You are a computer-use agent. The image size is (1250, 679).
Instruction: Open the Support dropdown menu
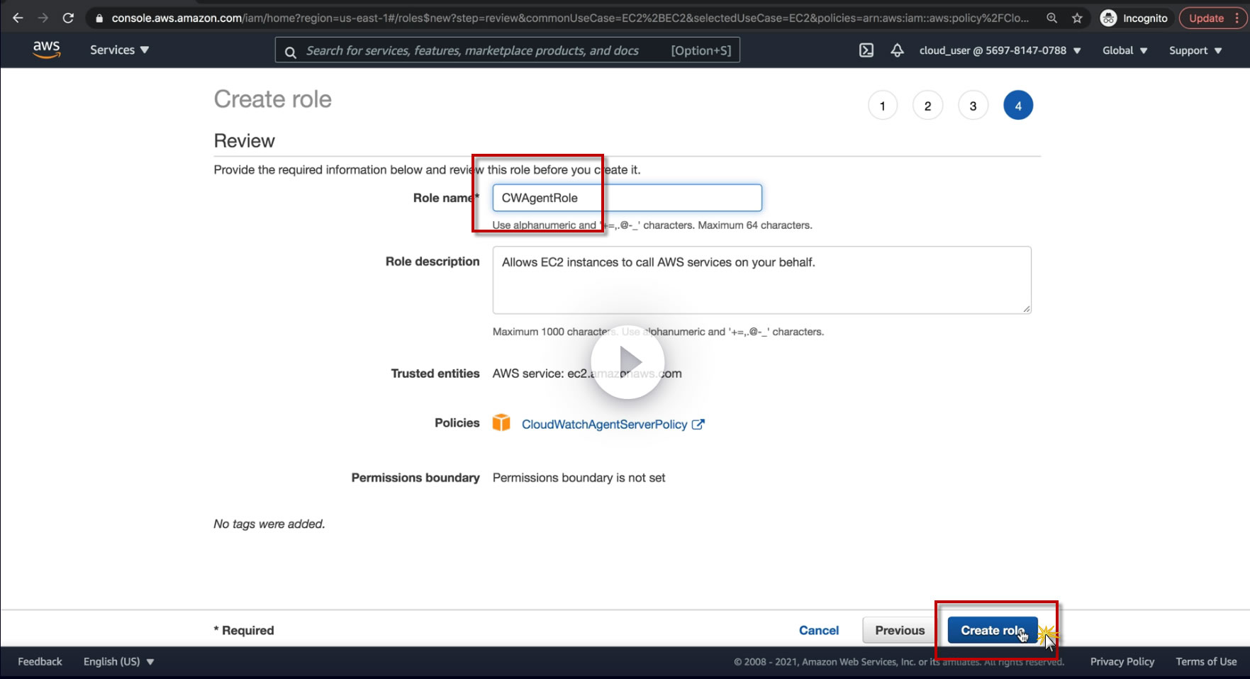(x=1195, y=50)
